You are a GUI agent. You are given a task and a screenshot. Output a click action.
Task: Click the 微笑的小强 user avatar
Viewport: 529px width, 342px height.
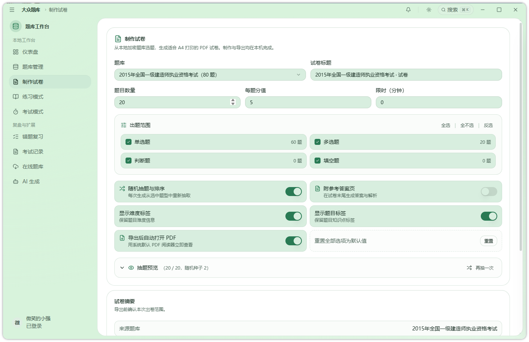[17, 322]
